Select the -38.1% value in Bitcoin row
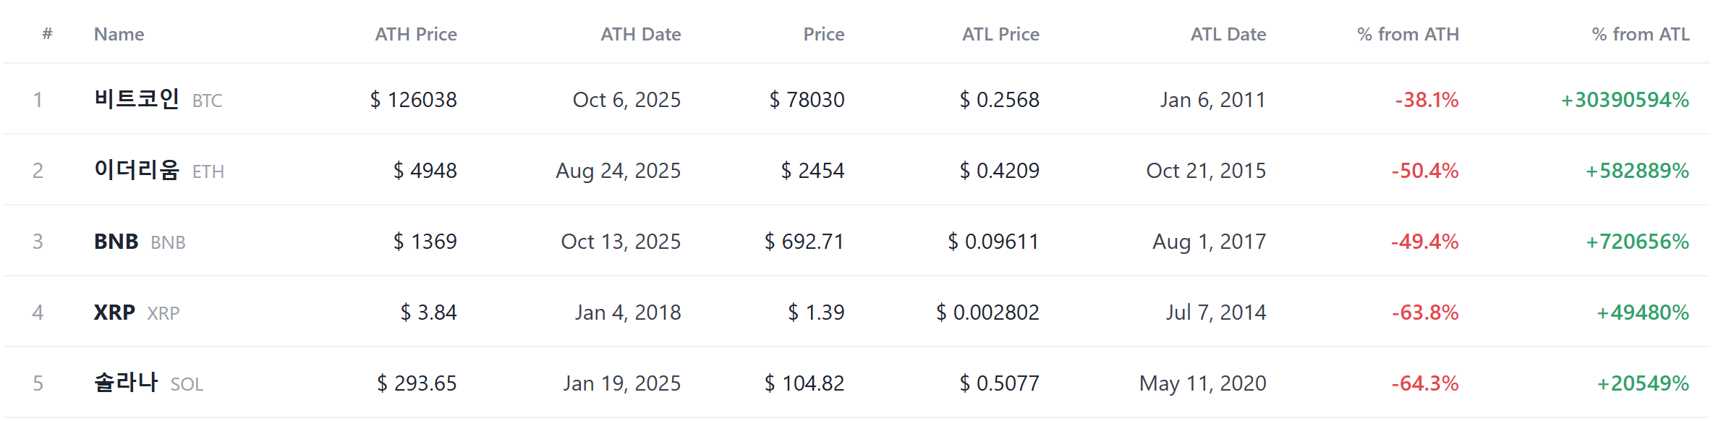The image size is (1713, 421). (x=1427, y=100)
